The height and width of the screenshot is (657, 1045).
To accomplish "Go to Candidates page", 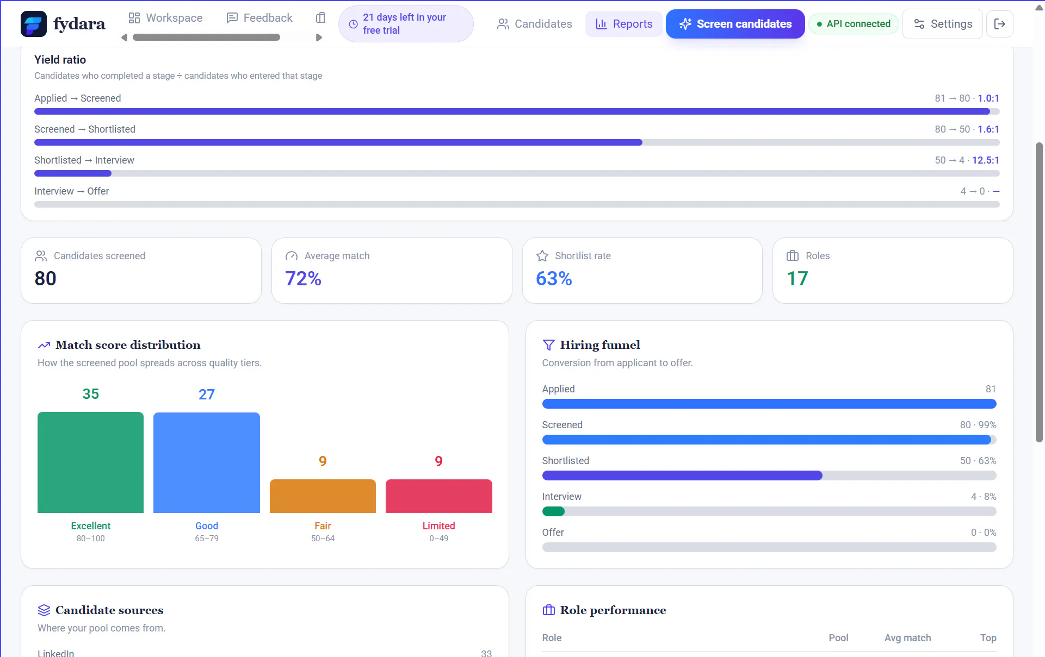I will 534,24.
